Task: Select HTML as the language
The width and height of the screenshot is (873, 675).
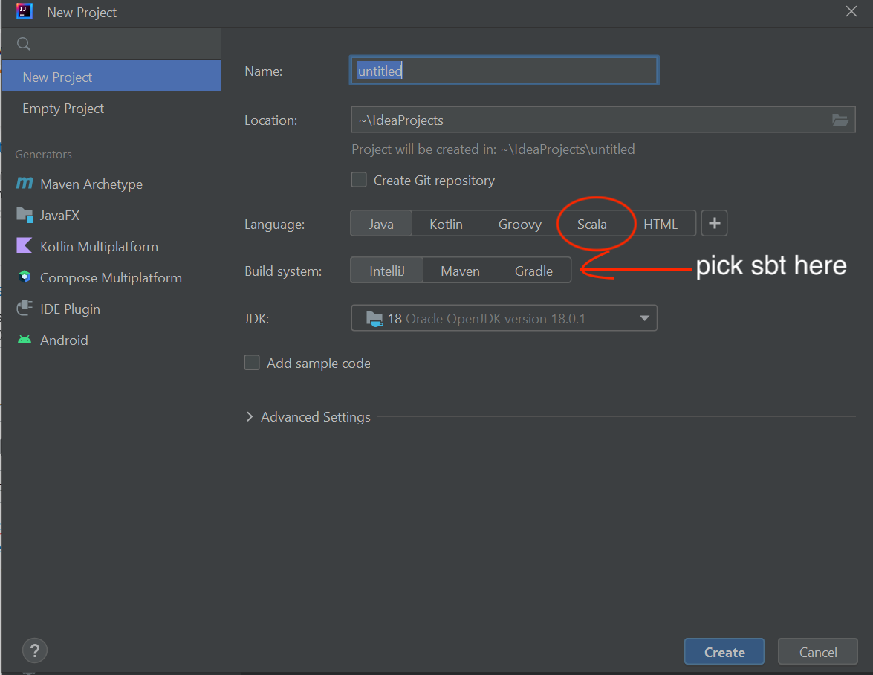Action: point(661,224)
